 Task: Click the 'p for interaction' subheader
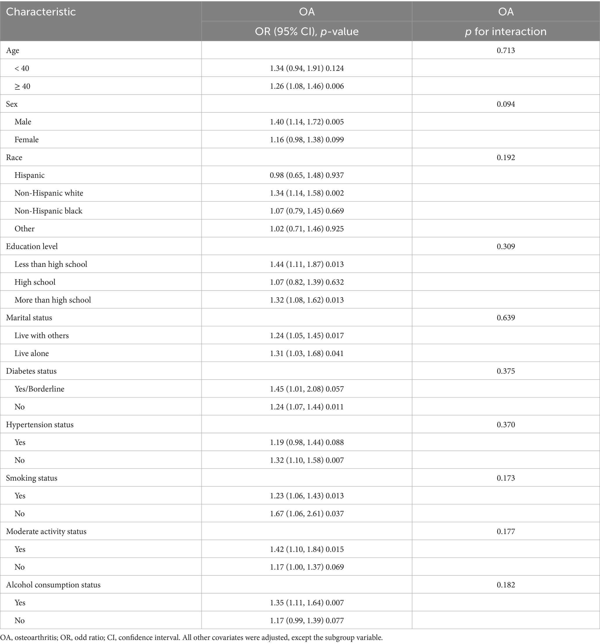pyautogui.click(x=505, y=31)
